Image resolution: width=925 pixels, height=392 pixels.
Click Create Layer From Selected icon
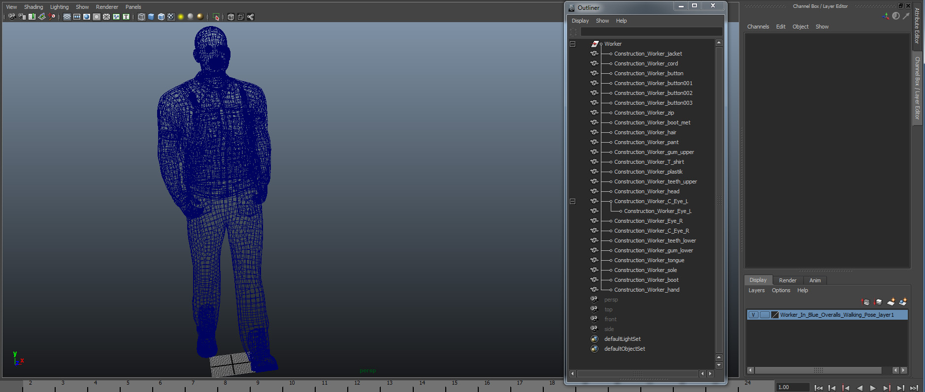[x=903, y=302]
